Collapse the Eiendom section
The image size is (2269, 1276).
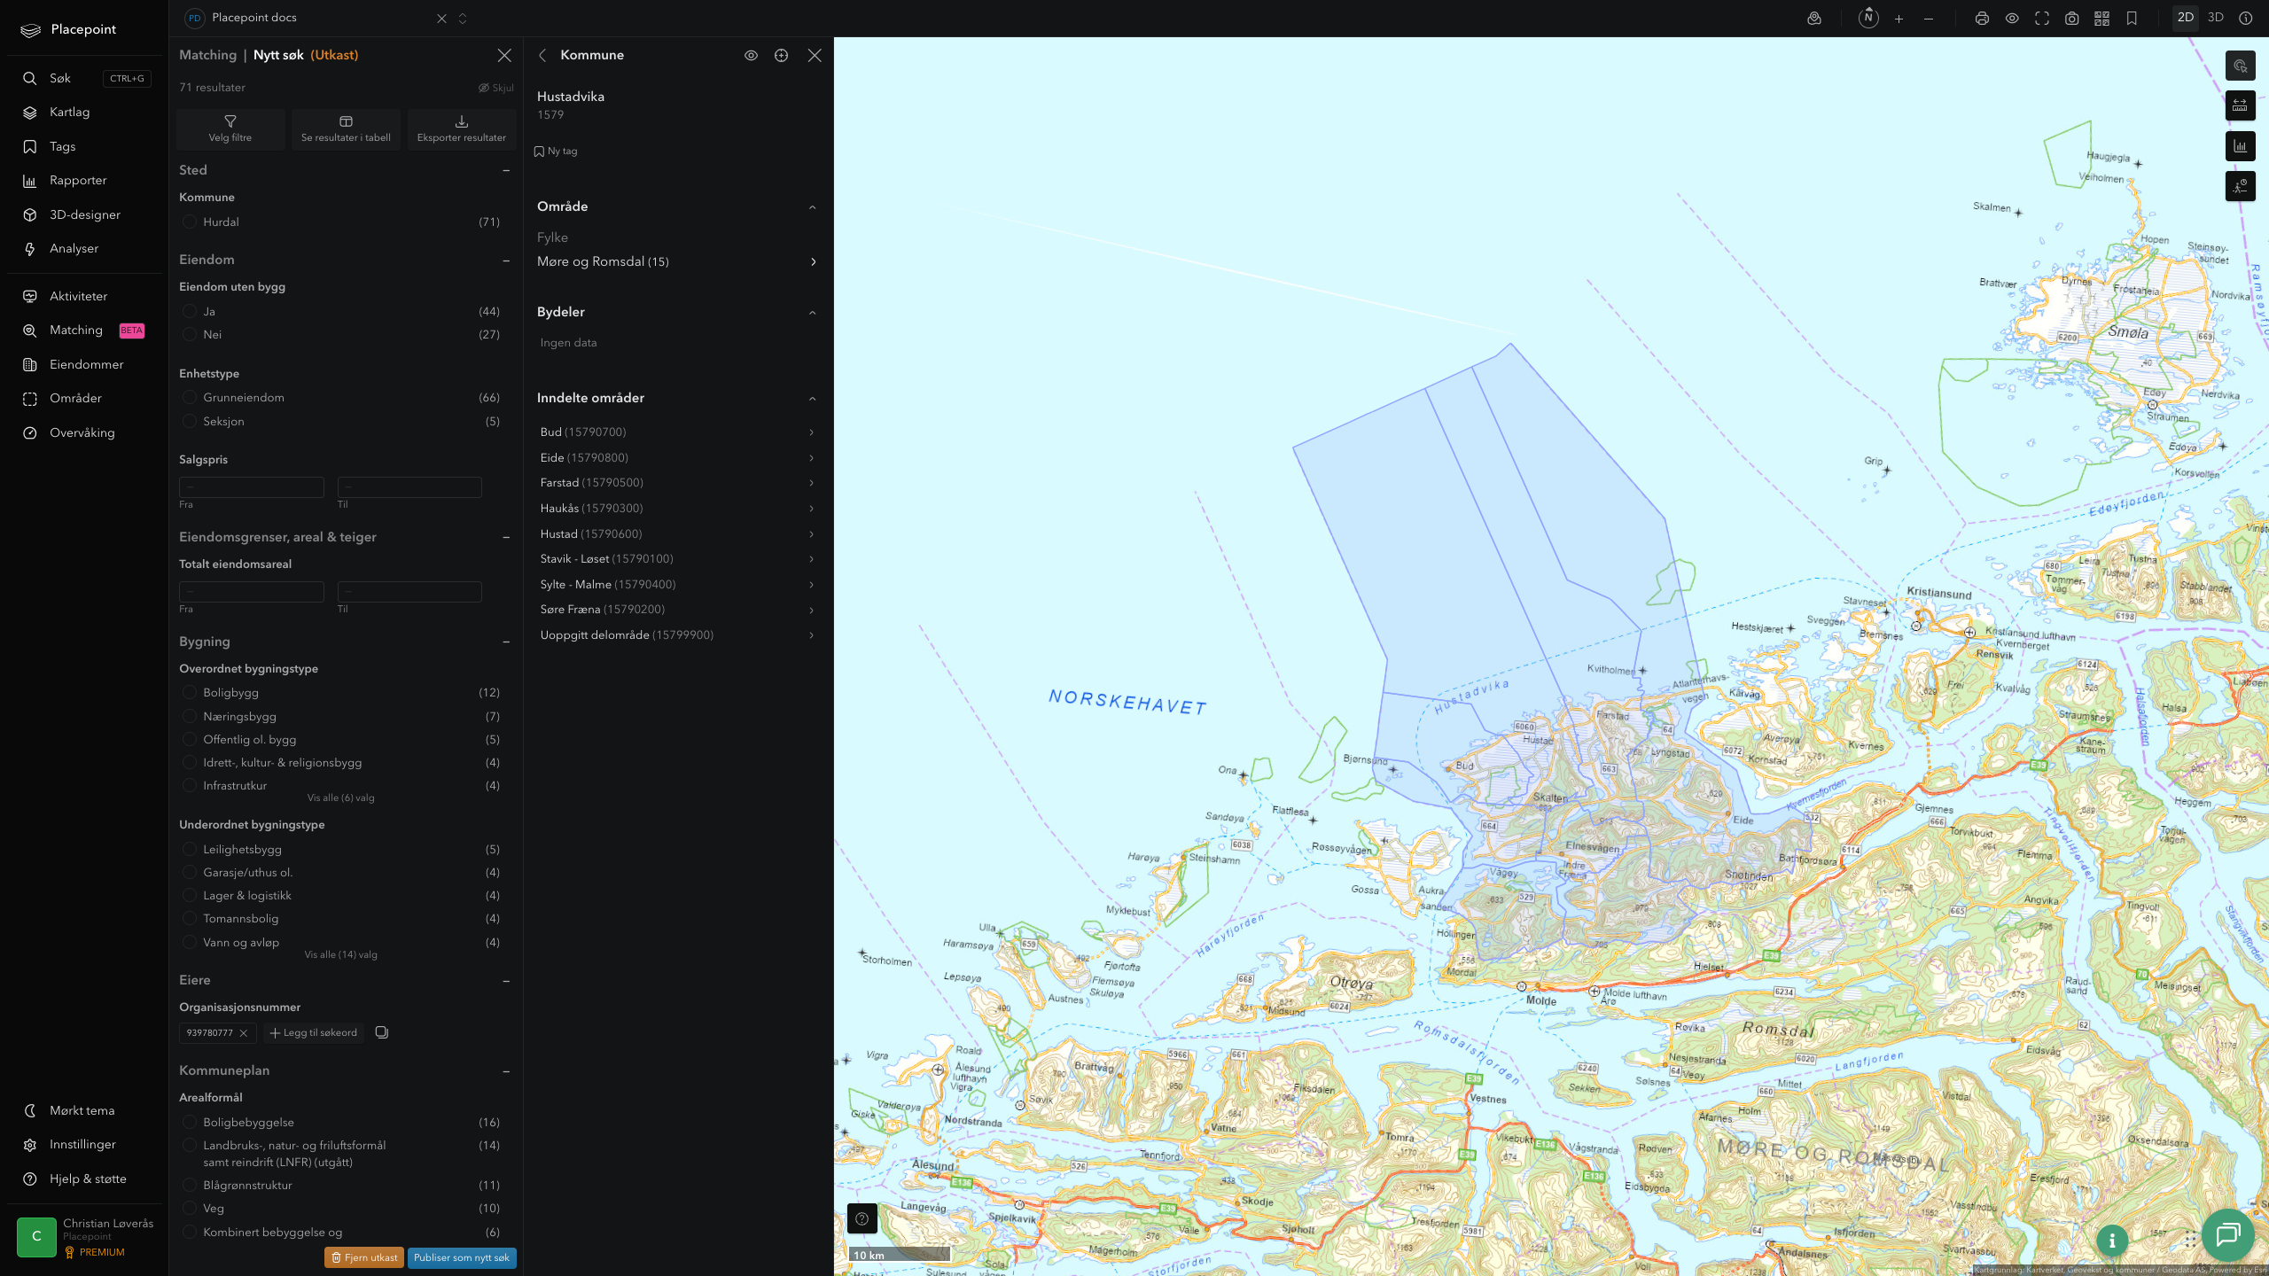click(506, 261)
